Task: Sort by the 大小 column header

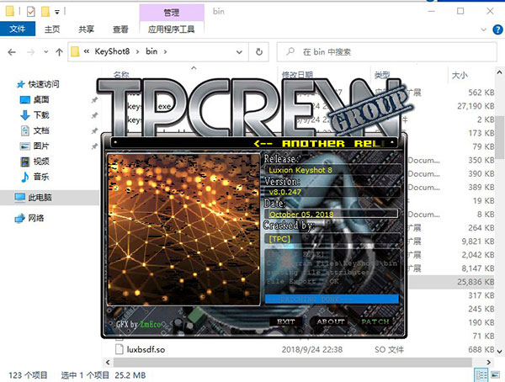Action: click(x=460, y=76)
